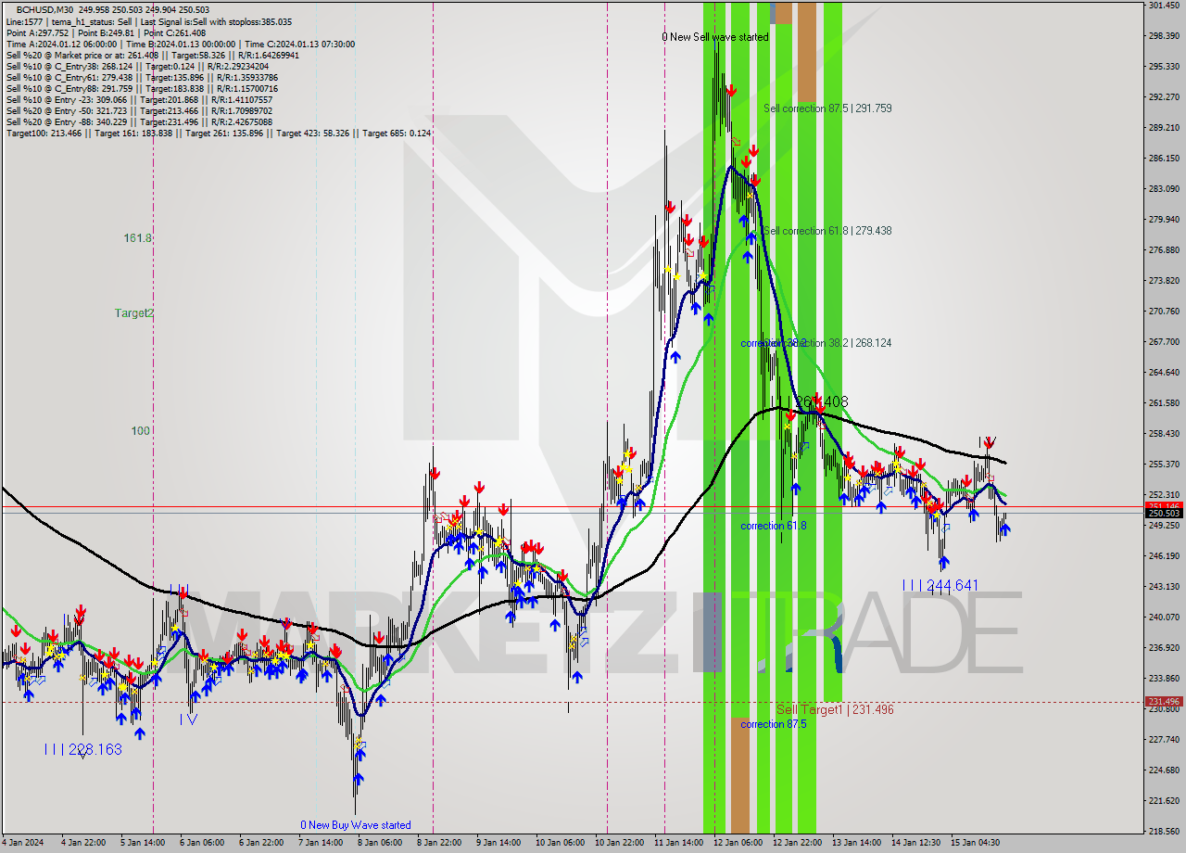Screen dimensions: 1186x853
Task: Click the 'Sell %10 @ C_Entry61: 279.438' line
Action: pos(141,77)
